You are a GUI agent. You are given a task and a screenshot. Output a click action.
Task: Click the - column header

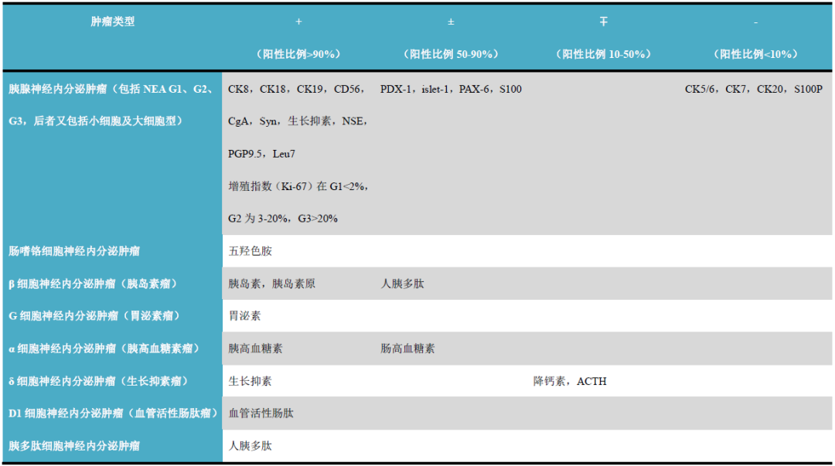click(x=755, y=22)
